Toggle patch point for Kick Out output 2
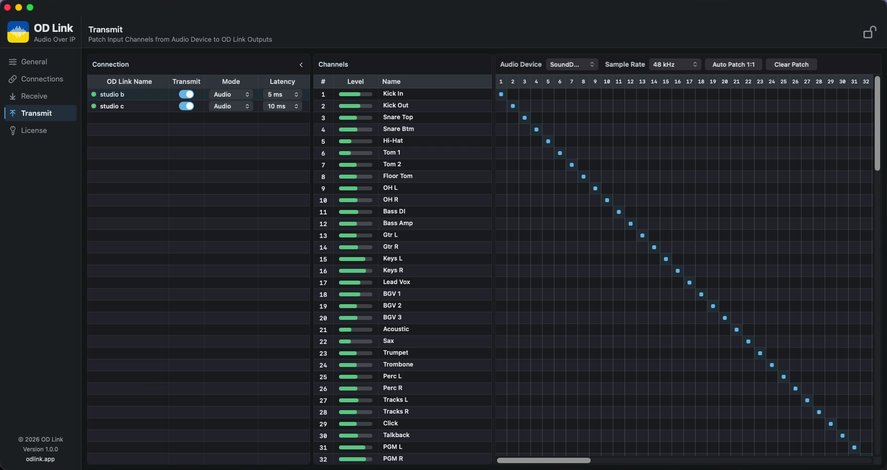Viewport: 887px width, 470px height. 513,106
